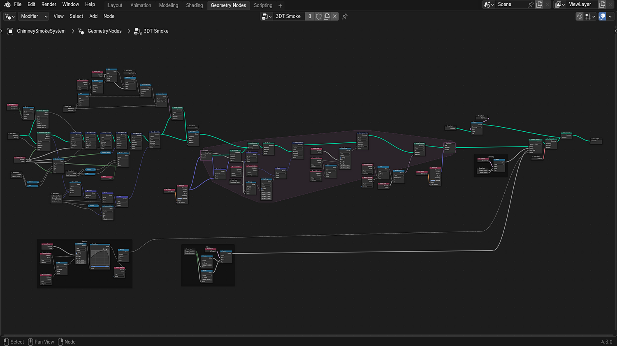Click the GeometryNodes breadcrumb label
The height and width of the screenshot is (346, 617).
(x=104, y=31)
